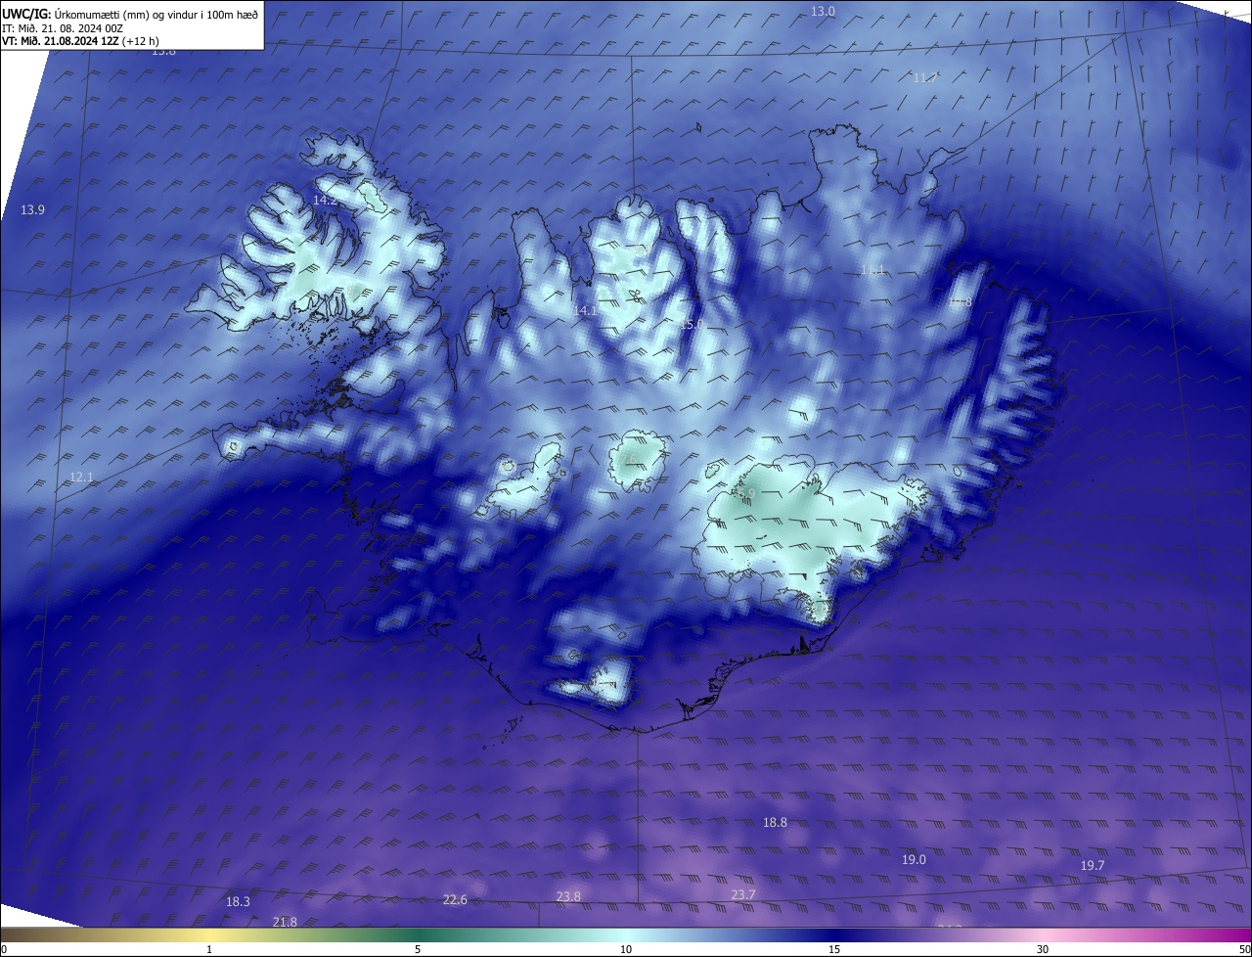
Task: Click the 30 tick label on color scale
Action: click(x=1043, y=949)
